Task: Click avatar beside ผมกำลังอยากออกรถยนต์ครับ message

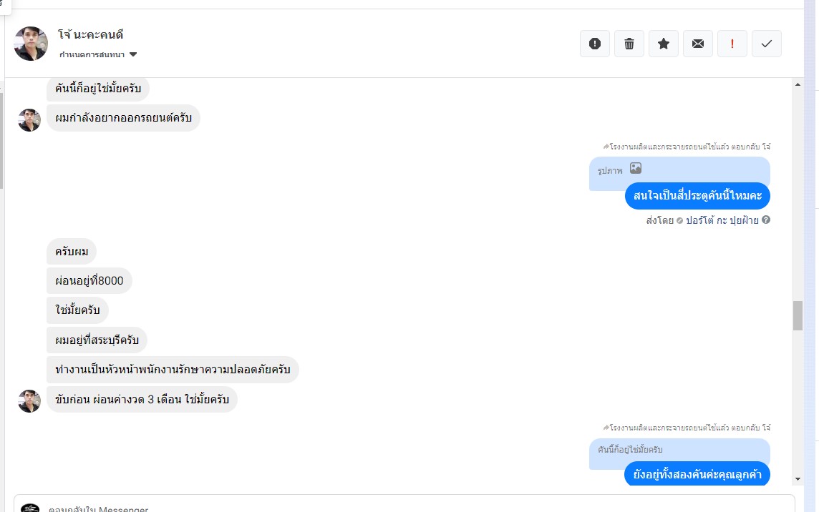Action: pos(29,119)
